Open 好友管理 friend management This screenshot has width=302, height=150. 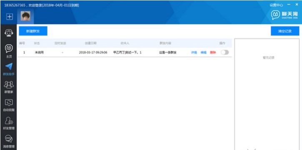coord(9,123)
